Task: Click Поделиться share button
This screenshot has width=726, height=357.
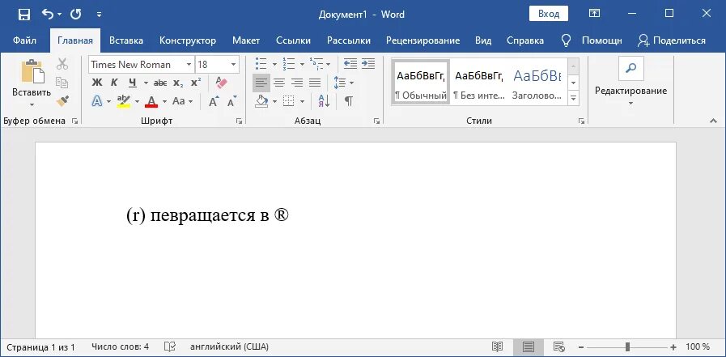Action: (x=671, y=40)
